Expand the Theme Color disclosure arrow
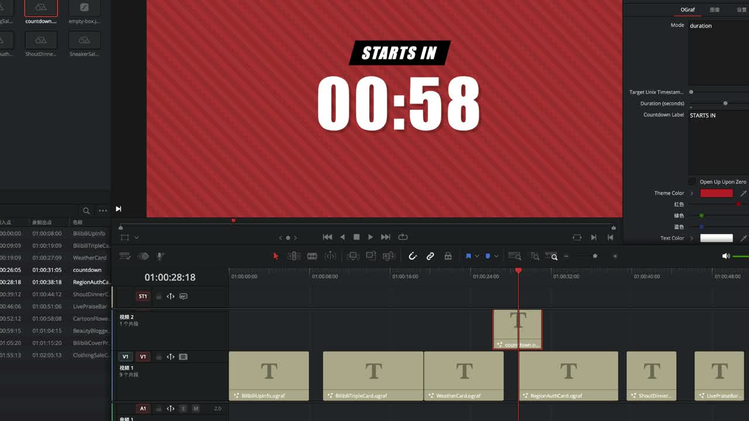Viewport: 749px width, 421px height. 692,193
